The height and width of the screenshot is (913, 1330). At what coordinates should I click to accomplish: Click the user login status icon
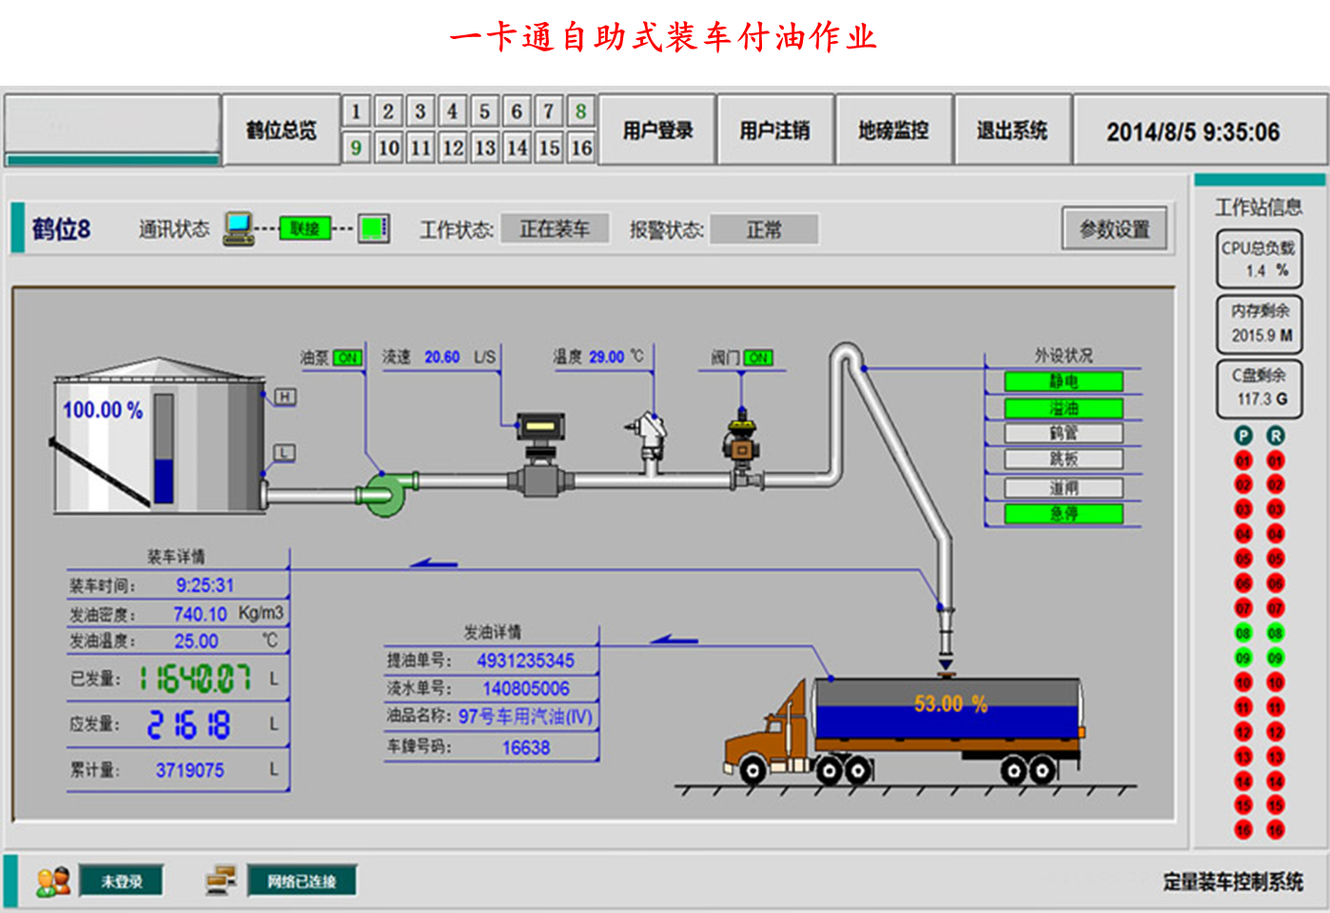pos(53,882)
